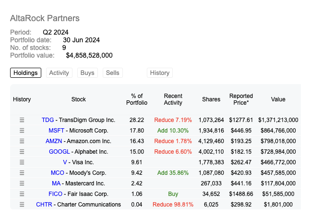
Task: Sort by Reported Price column header
Action: click(x=241, y=99)
